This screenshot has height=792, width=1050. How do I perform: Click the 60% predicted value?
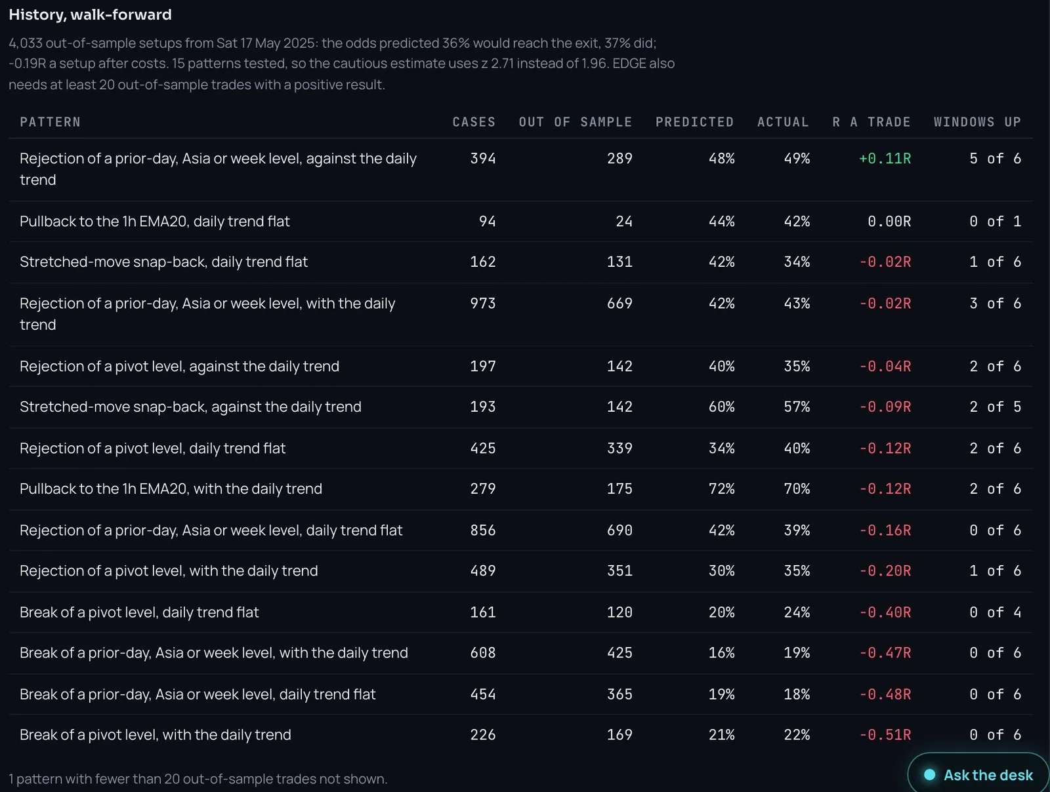pyautogui.click(x=721, y=407)
